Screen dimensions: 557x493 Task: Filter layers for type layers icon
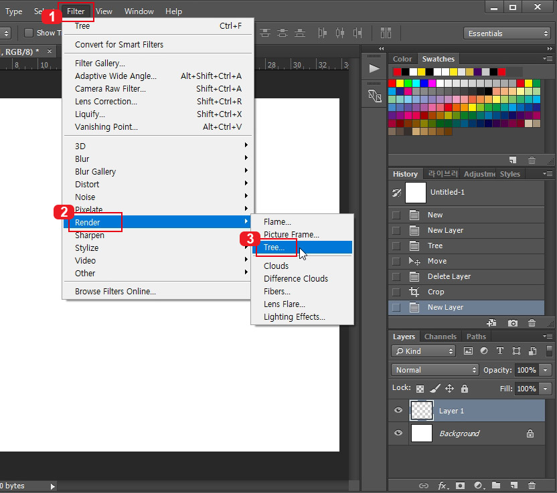coord(500,351)
